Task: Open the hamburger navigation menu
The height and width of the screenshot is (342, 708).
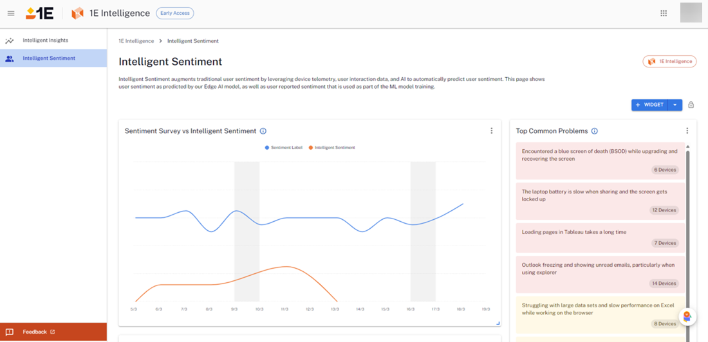Action: coord(10,14)
